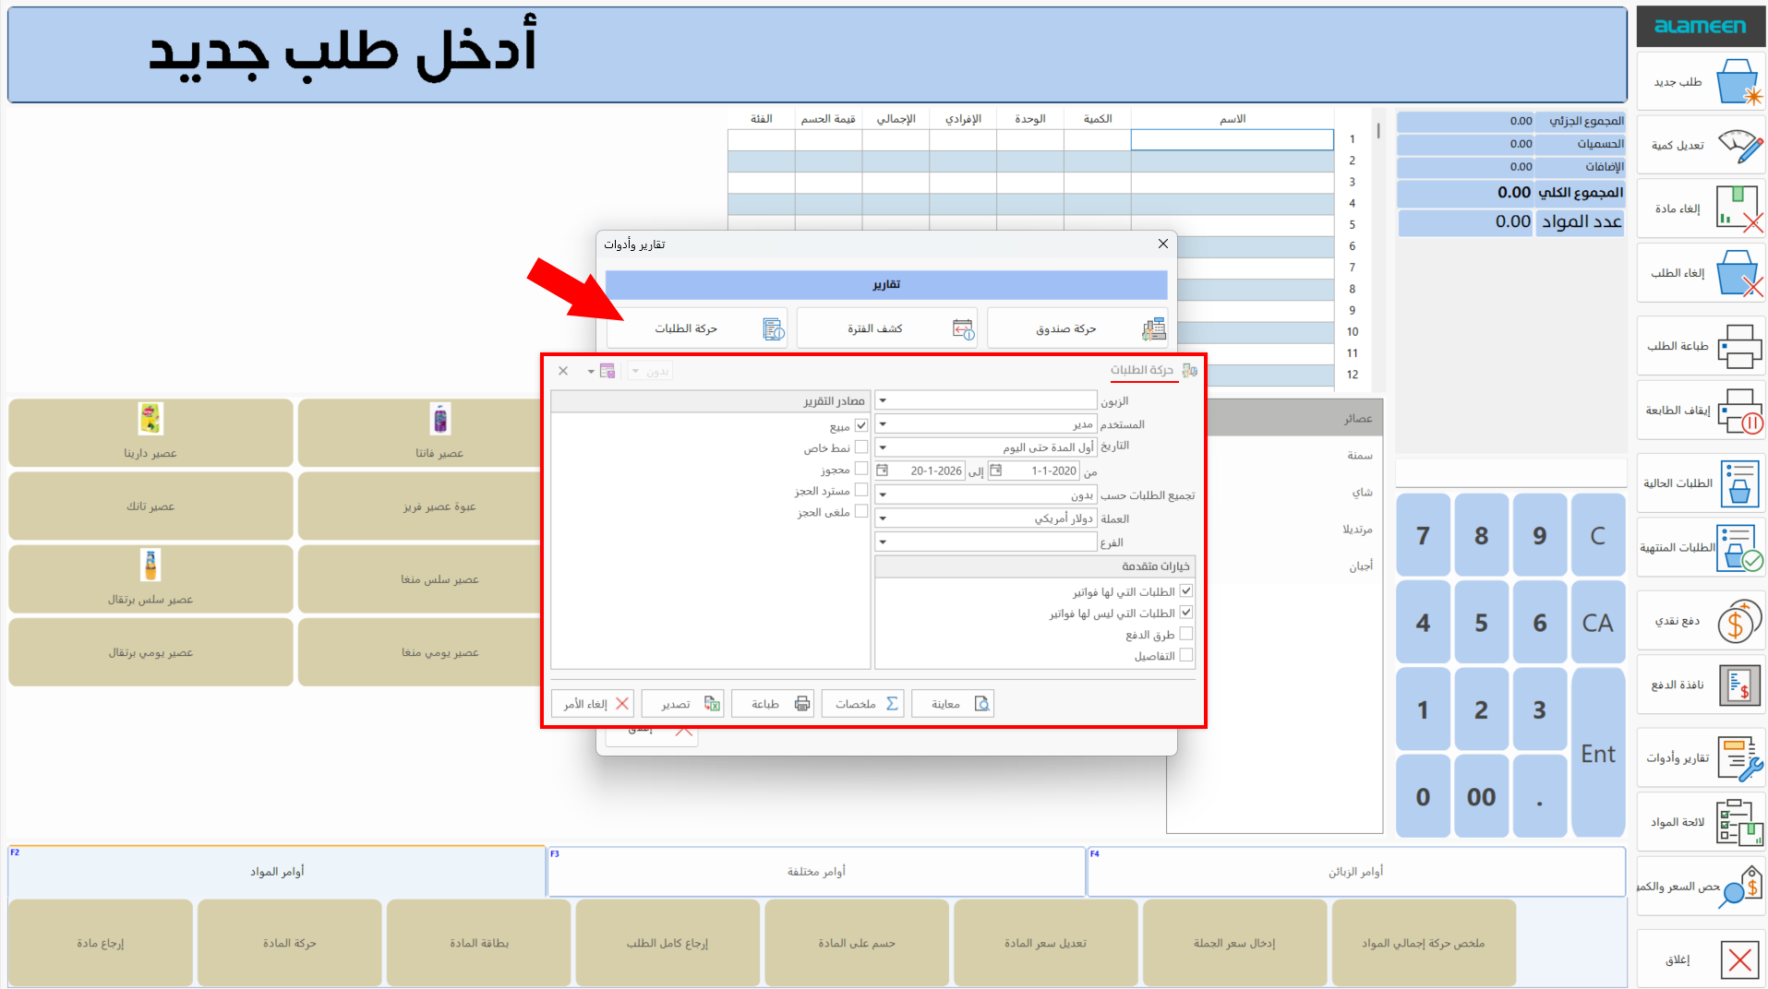Enable the التفاصيل (details) checkbox
Viewport: 1768px width, 989px height.
[1186, 655]
